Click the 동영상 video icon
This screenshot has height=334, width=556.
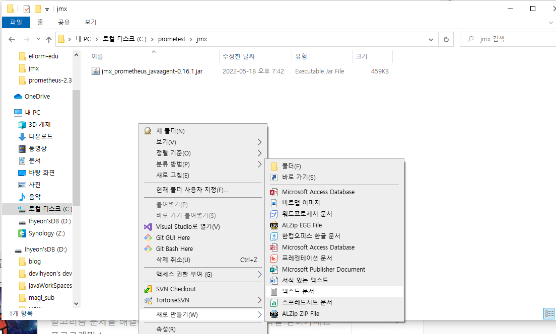pos(22,148)
